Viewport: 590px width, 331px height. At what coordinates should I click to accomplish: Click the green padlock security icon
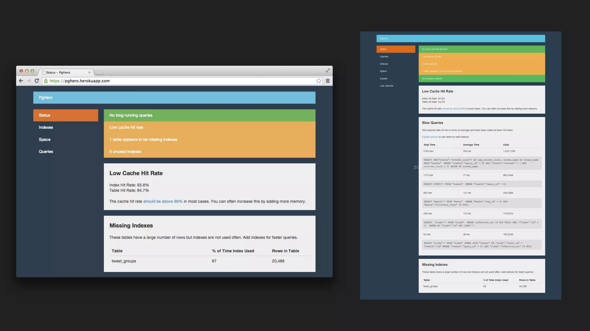[46, 81]
